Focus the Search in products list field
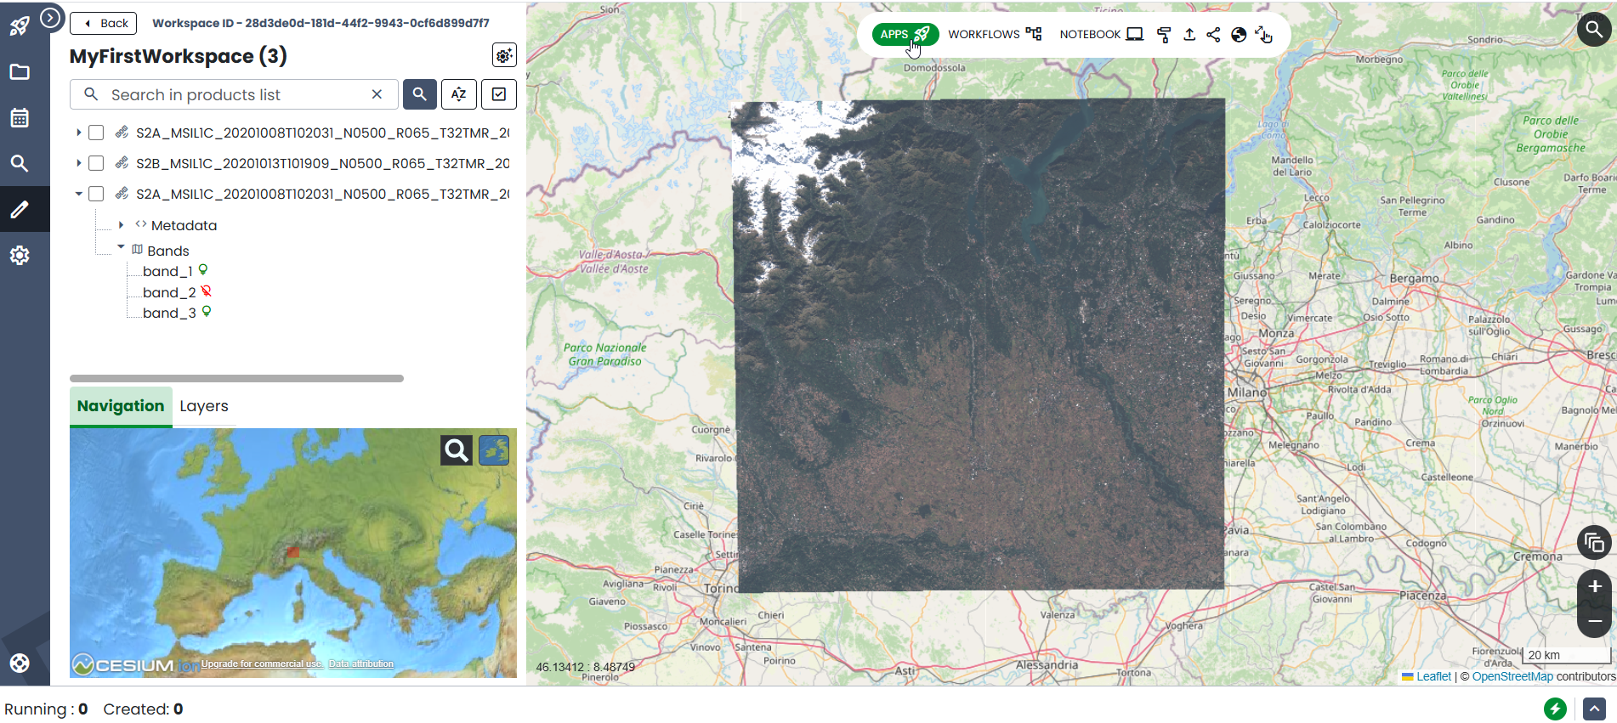This screenshot has height=723, width=1617. [x=234, y=94]
